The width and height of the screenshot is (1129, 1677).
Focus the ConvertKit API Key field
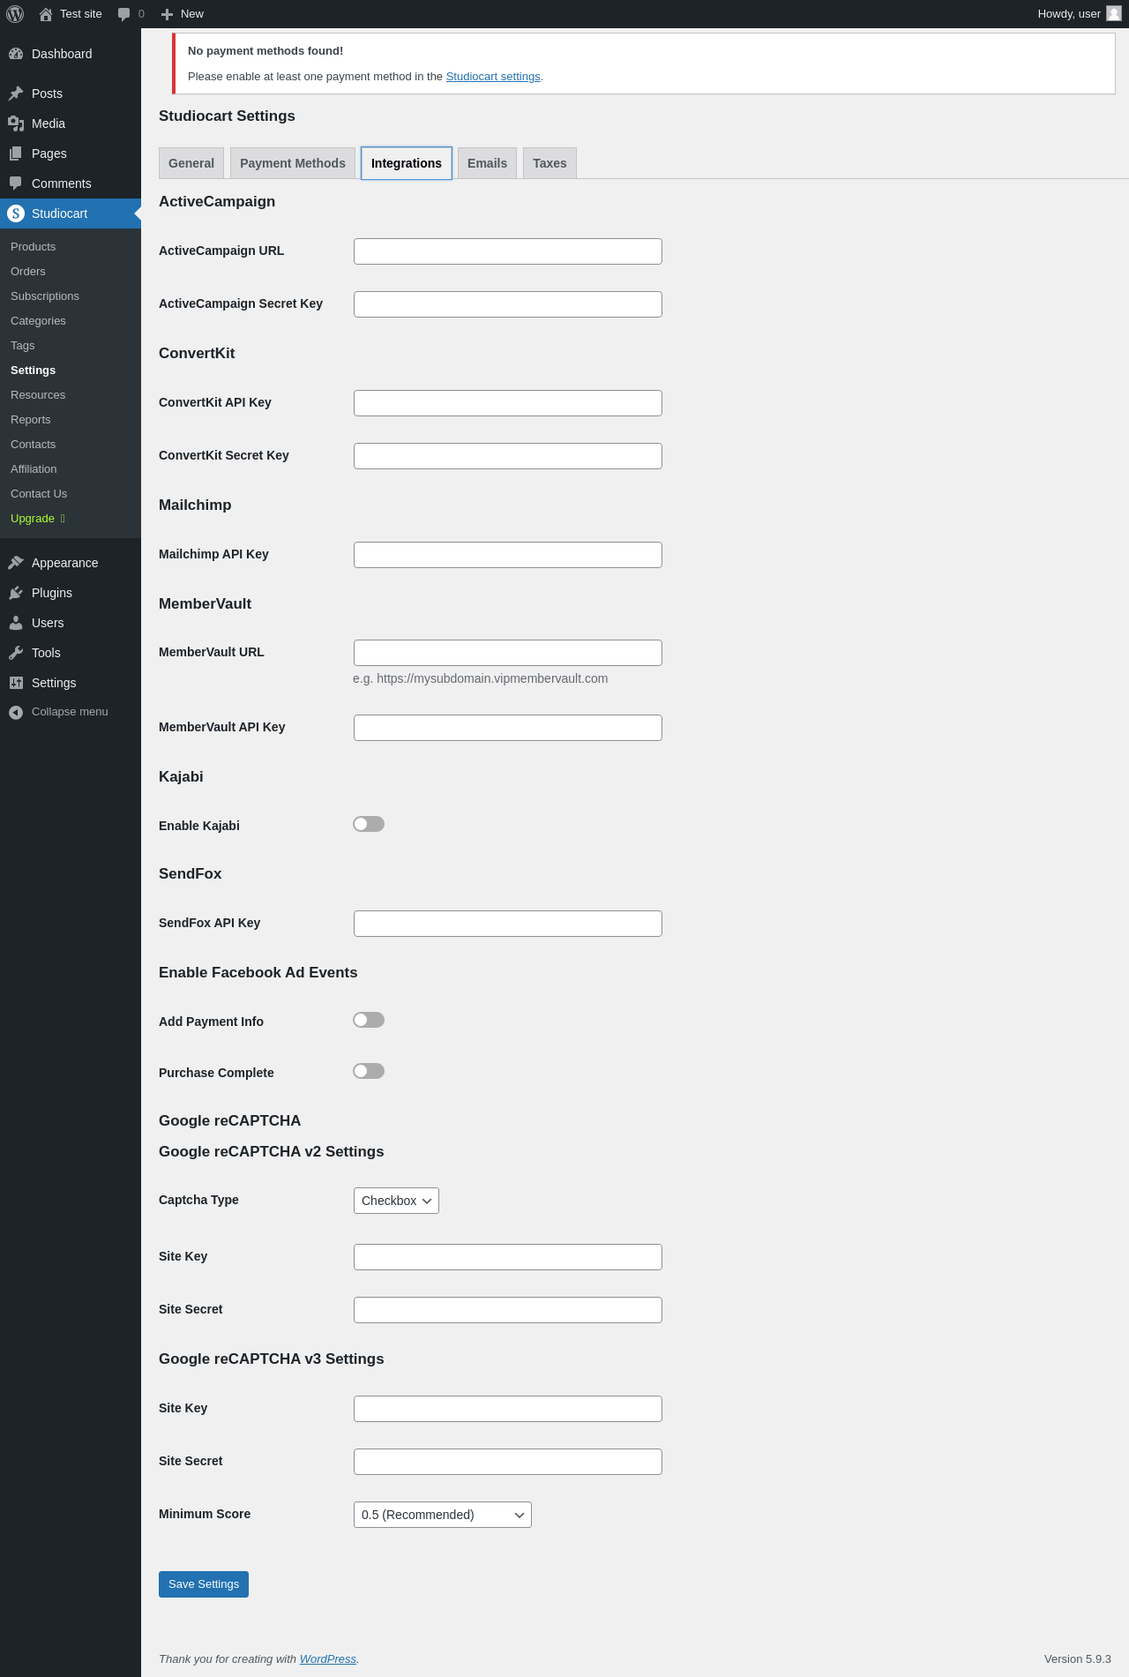tap(508, 403)
